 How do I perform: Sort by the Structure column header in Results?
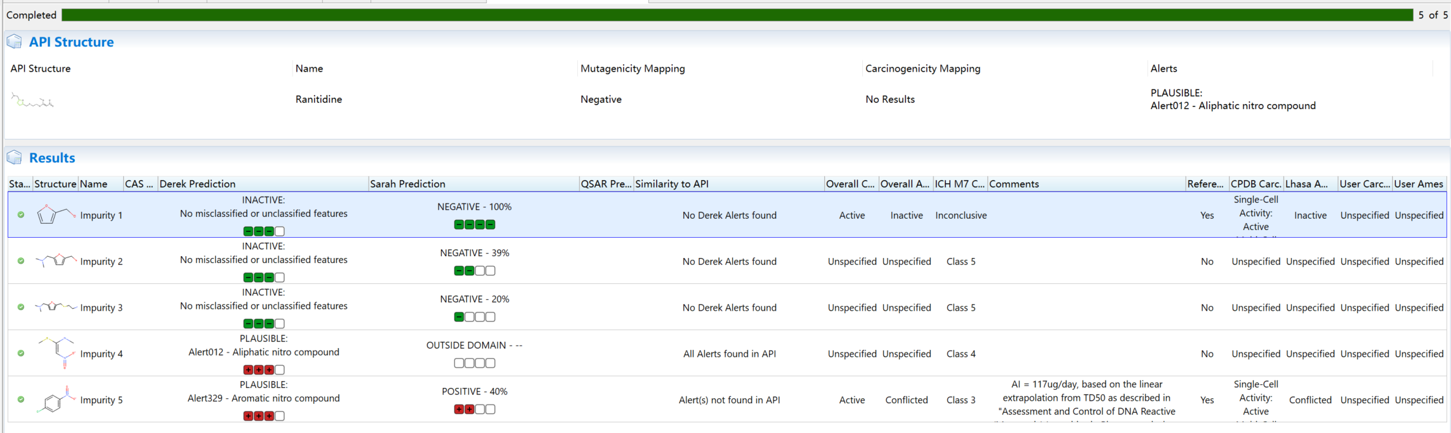[55, 184]
